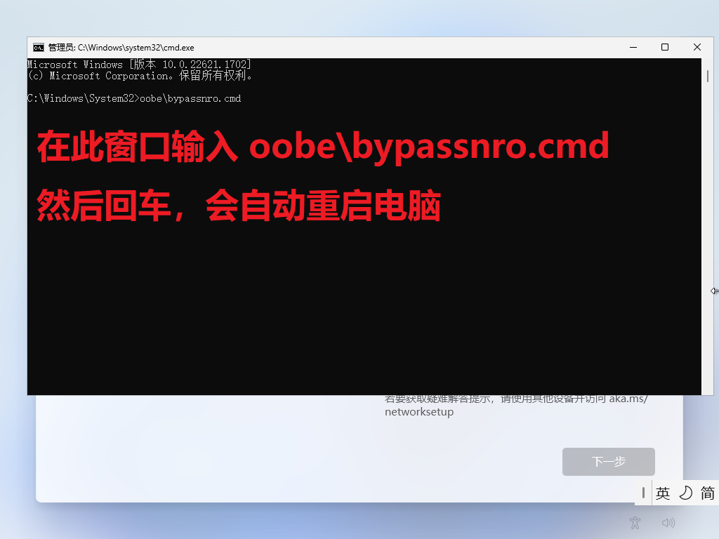Open the accessibility figure icon
The width and height of the screenshot is (719, 539).
coord(635,522)
